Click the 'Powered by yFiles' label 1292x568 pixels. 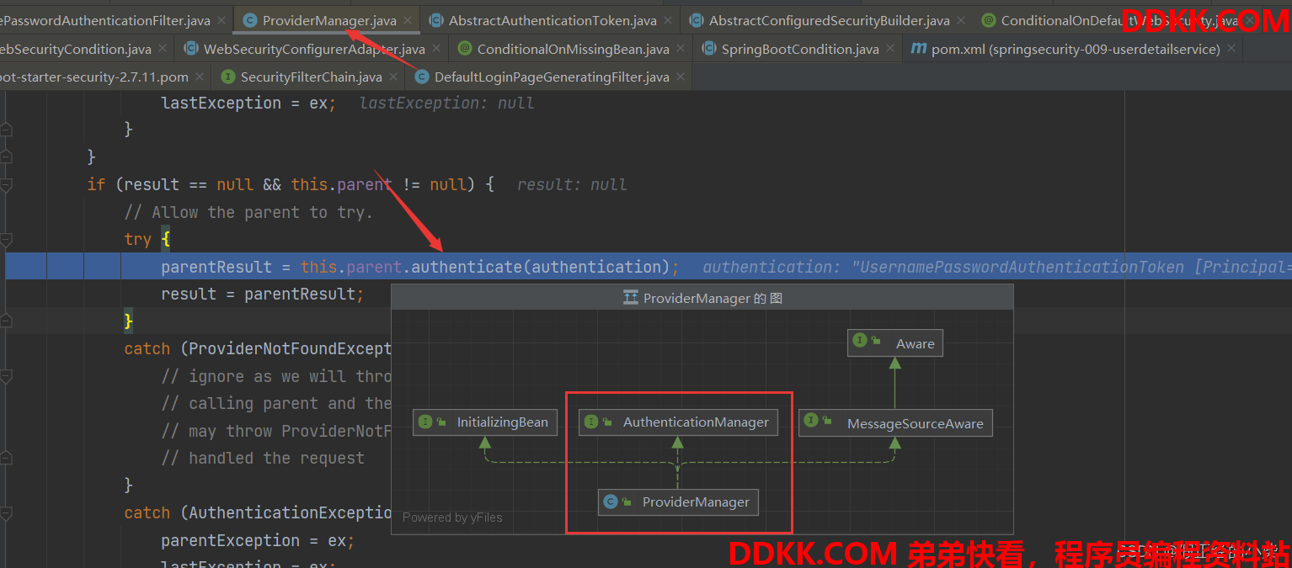(452, 518)
